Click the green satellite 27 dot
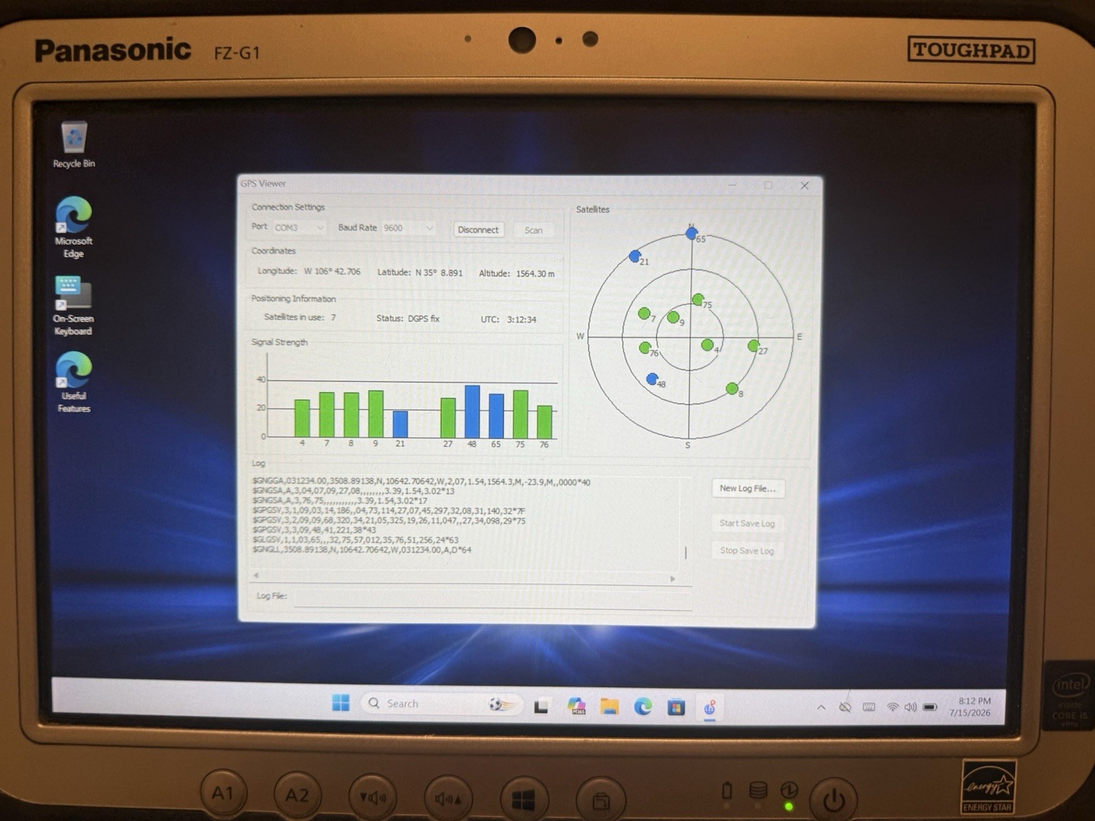The width and height of the screenshot is (1095, 821). pyautogui.click(x=753, y=346)
